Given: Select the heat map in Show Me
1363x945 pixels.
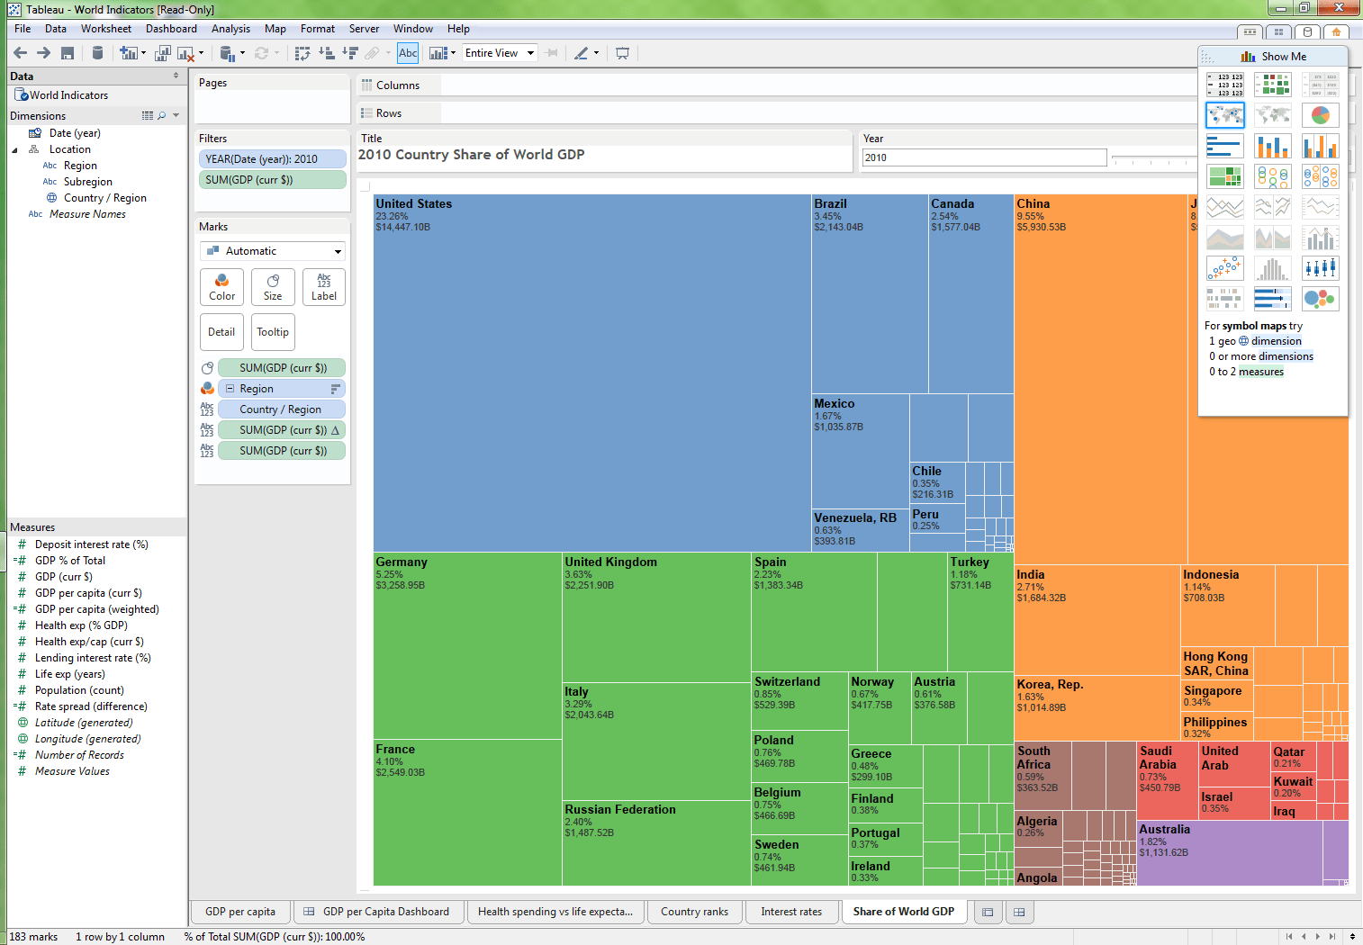Looking at the screenshot, I should pos(1272,85).
